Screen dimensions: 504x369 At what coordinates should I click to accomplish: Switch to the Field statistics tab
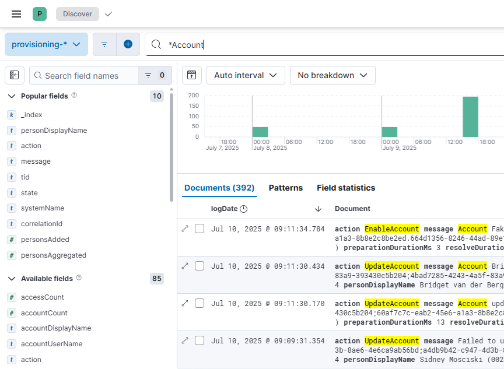click(x=346, y=188)
